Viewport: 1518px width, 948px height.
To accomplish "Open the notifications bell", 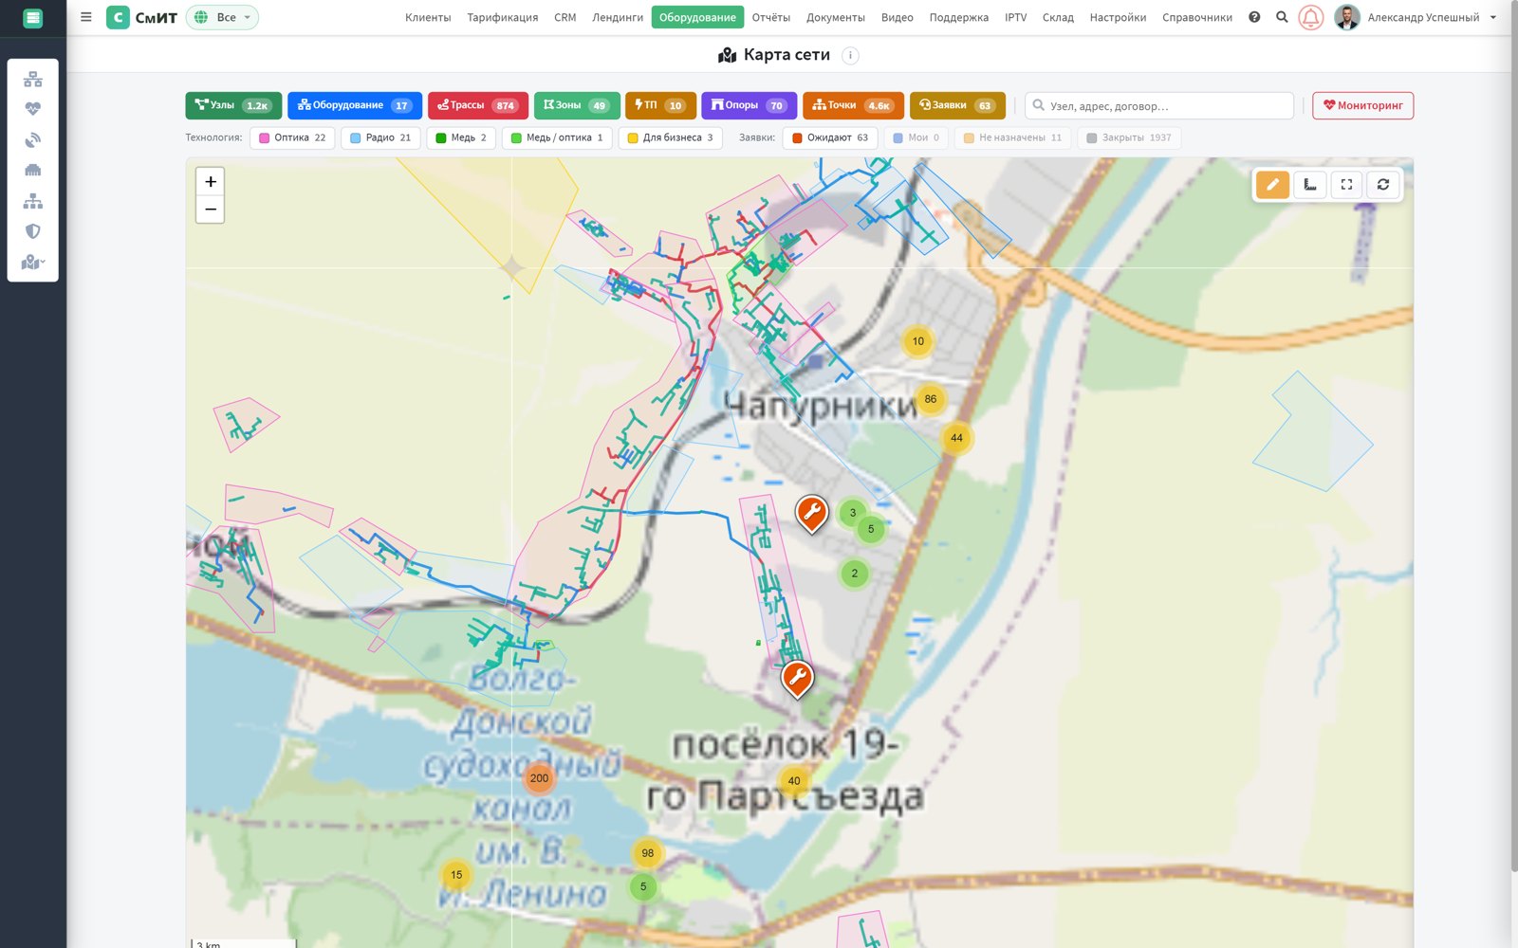I will [x=1310, y=17].
